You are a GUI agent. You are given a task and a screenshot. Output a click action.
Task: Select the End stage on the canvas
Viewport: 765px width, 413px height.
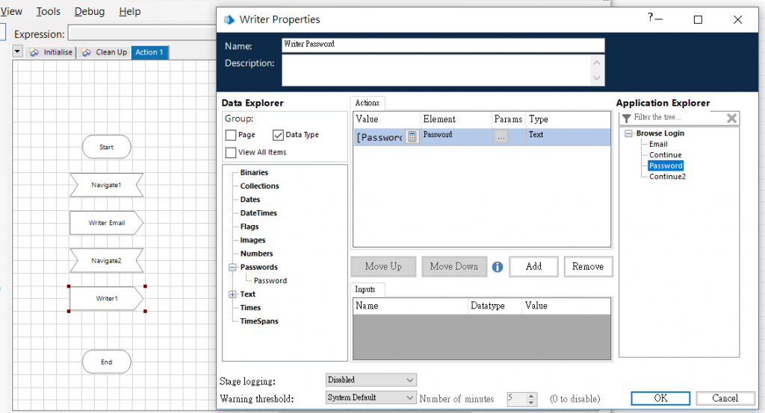pyautogui.click(x=106, y=362)
